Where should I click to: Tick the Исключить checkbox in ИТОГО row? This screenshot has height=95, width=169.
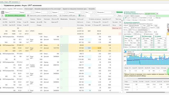tap(61, 28)
